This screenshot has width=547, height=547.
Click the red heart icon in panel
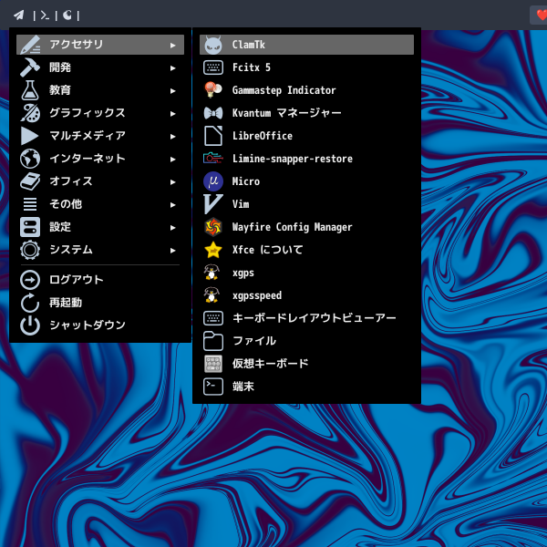(542, 15)
